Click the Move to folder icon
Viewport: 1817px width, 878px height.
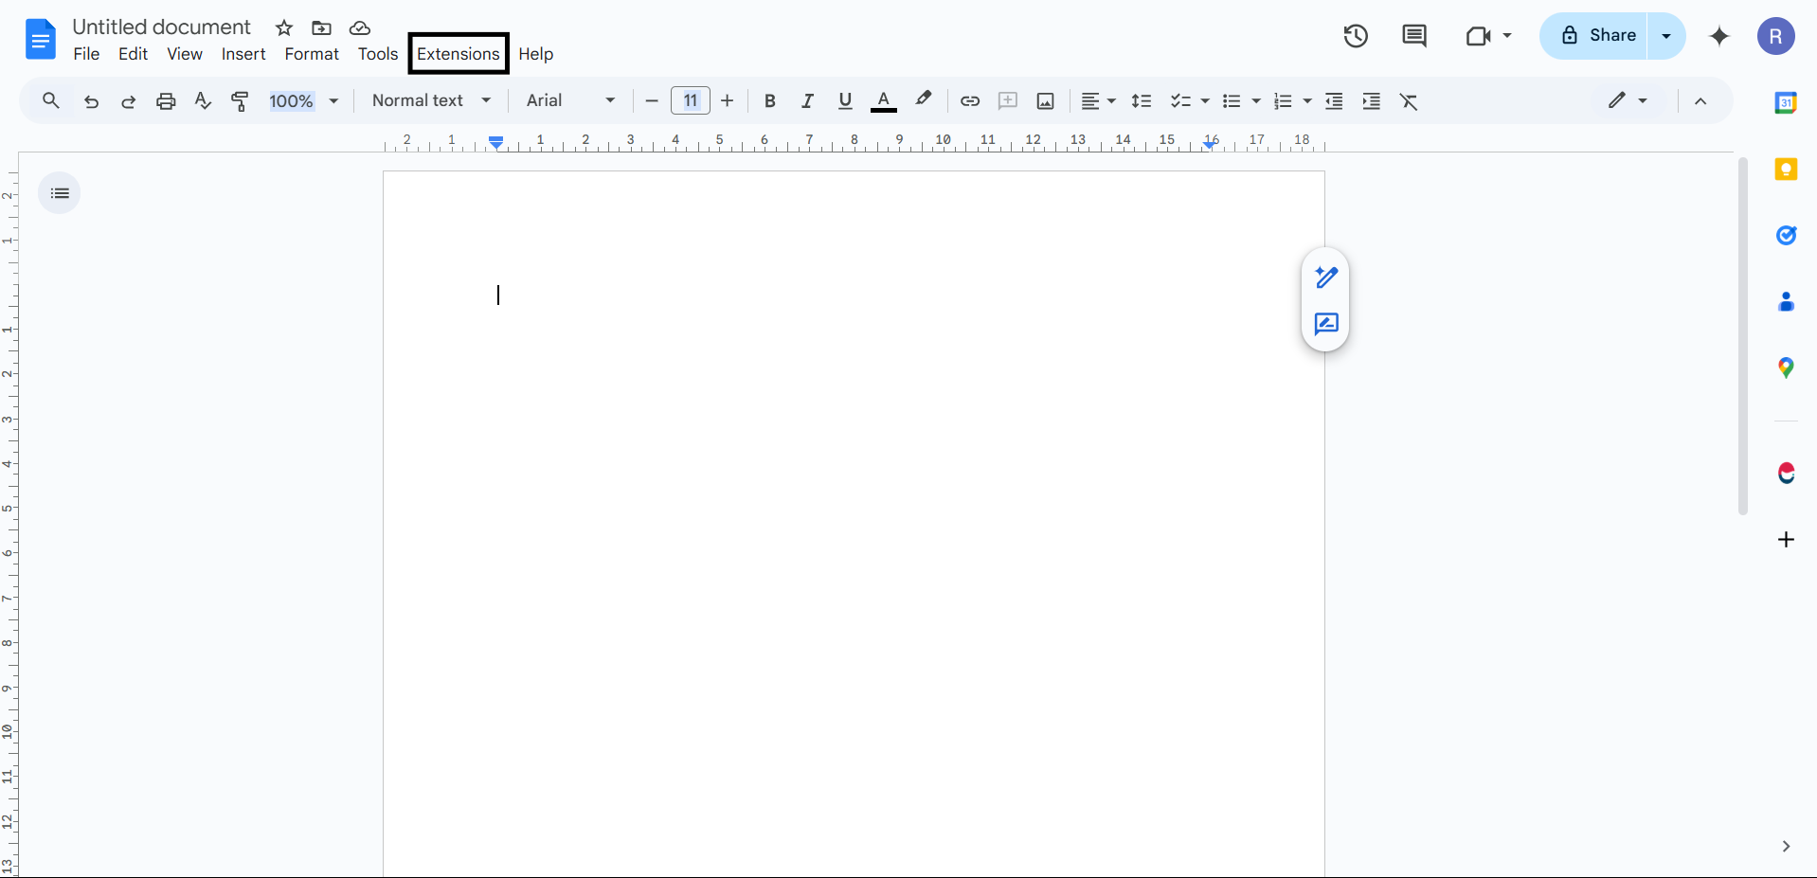tap(322, 27)
